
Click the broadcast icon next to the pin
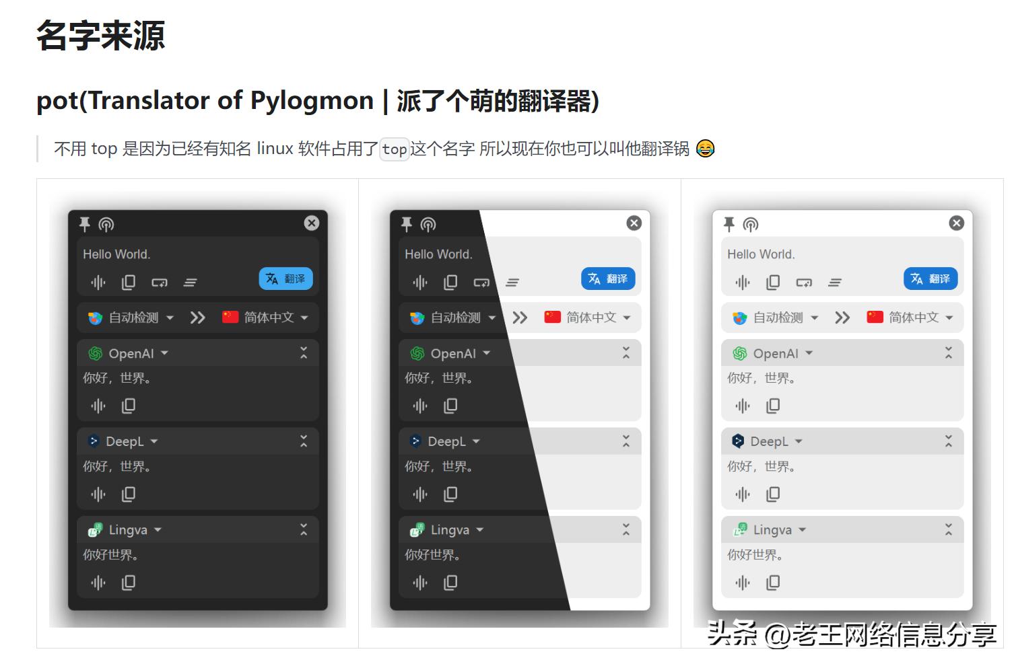pos(107,224)
